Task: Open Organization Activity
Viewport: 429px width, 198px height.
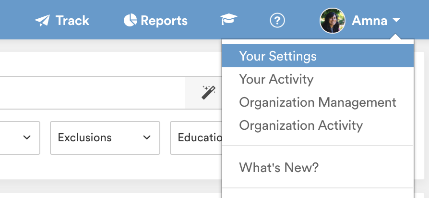Action: point(318,125)
